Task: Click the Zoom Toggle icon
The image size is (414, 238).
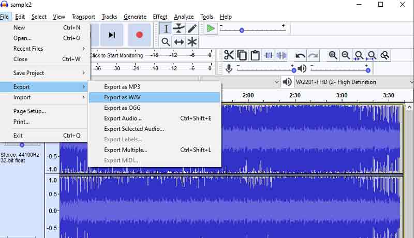Action: 385,55
